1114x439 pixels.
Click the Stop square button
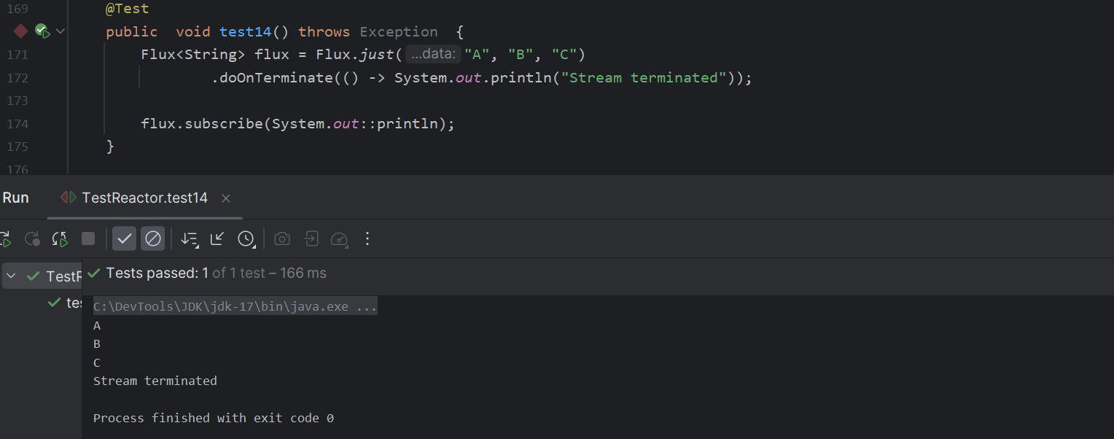88,238
